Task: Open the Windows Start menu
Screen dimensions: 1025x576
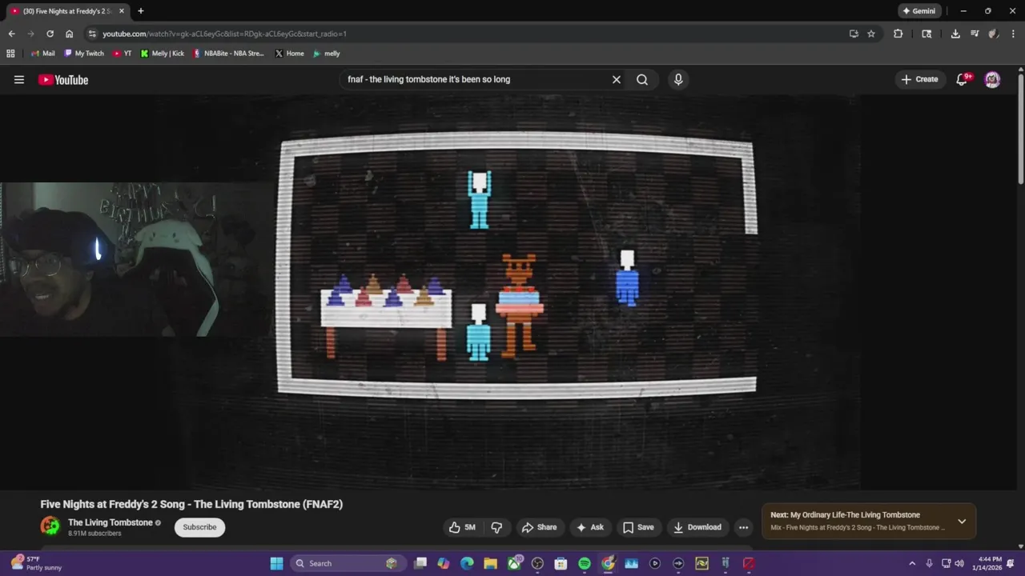Action: [276, 563]
